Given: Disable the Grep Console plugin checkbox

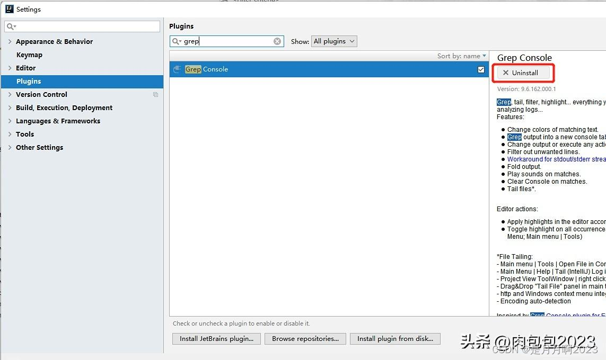Looking at the screenshot, I should (481, 69).
